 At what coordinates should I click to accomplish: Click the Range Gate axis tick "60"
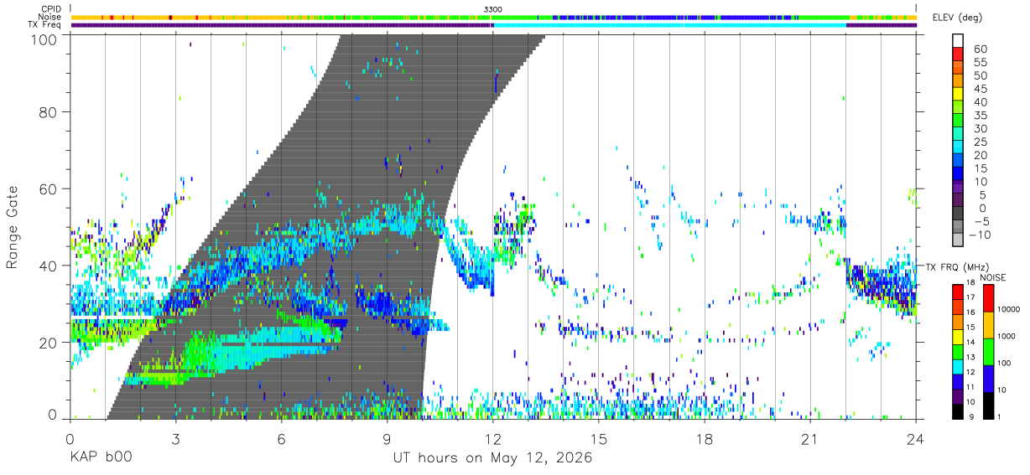49,188
